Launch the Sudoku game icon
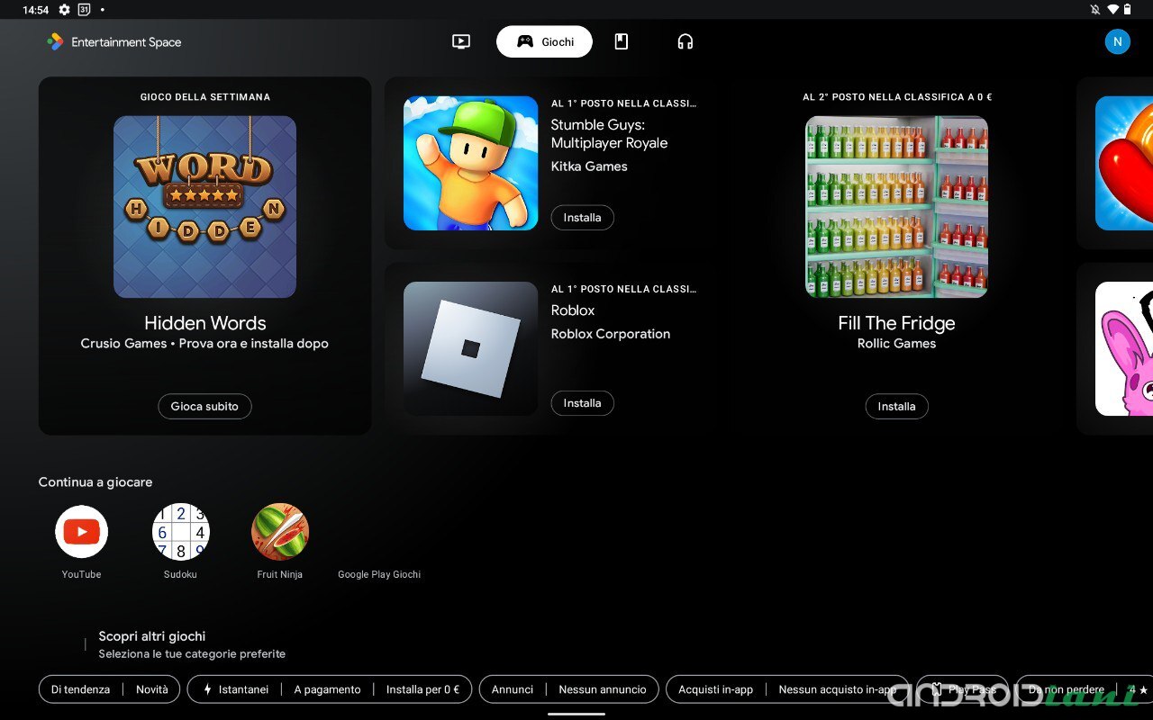Image resolution: width=1153 pixels, height=720 pixels. 181,532
